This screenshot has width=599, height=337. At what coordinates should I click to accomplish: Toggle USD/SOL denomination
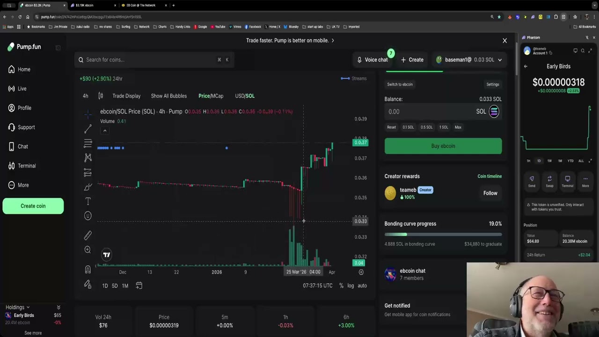(x=245, y=96)
